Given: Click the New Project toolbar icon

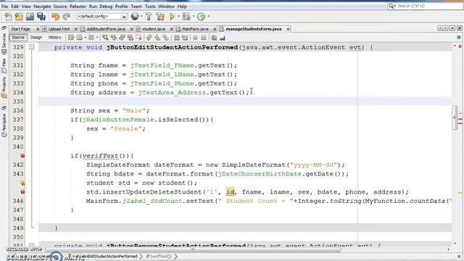Looking at the screenshot, I should 19,17.
